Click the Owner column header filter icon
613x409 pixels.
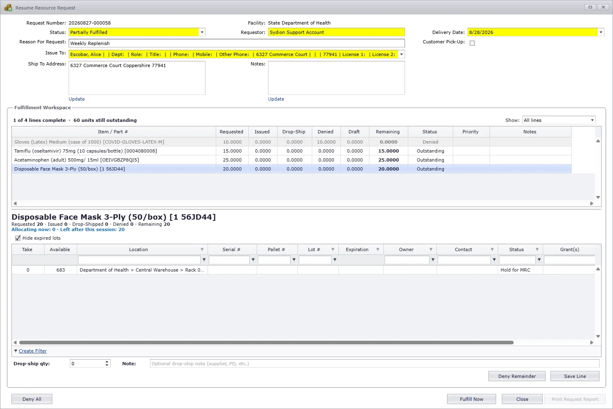click(x=431, y=249)
